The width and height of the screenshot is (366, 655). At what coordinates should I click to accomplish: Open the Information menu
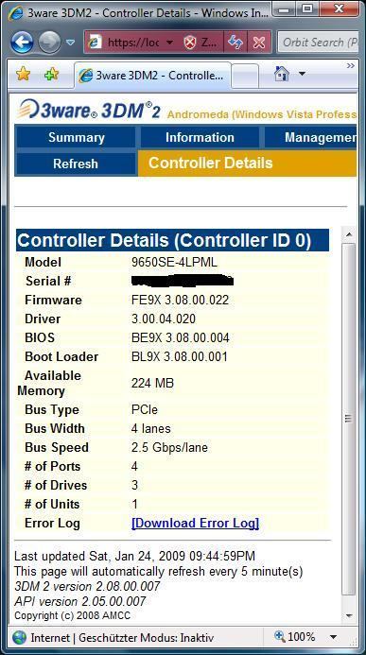(x=200, y=137)
